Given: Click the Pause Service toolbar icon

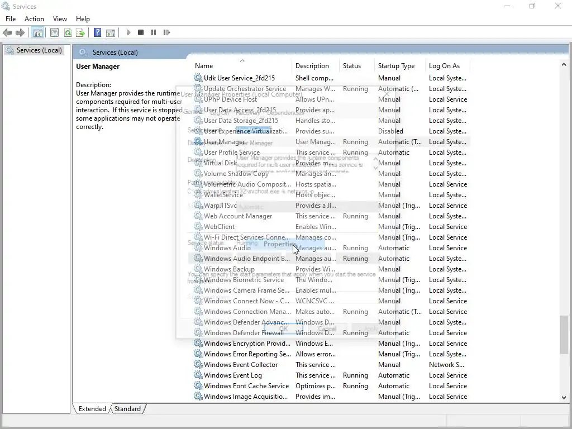Looking at the screenshot, I should (154, 32).
